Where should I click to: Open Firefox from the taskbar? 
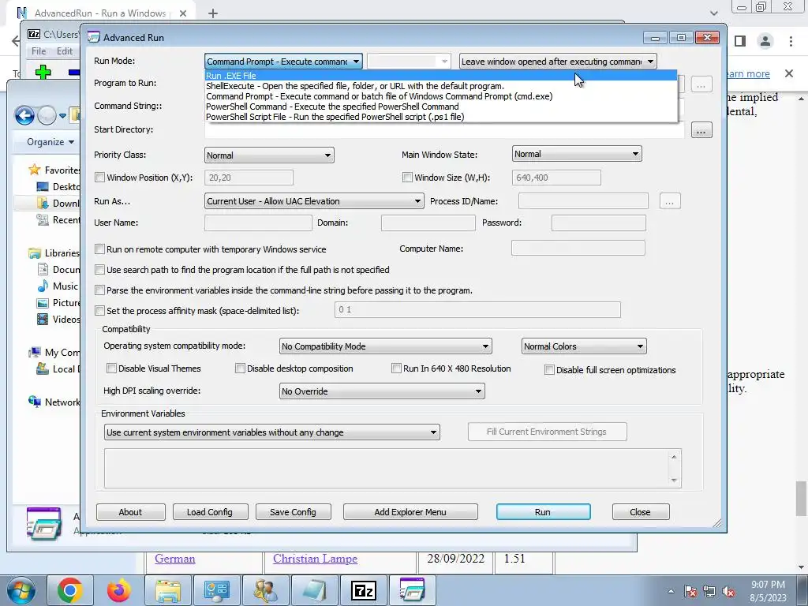119,590
